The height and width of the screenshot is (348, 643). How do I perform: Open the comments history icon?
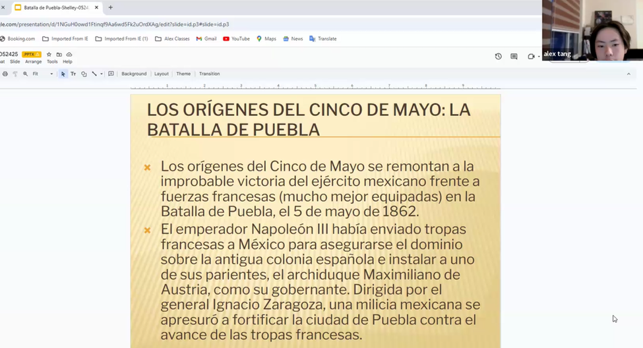point(514,57)
